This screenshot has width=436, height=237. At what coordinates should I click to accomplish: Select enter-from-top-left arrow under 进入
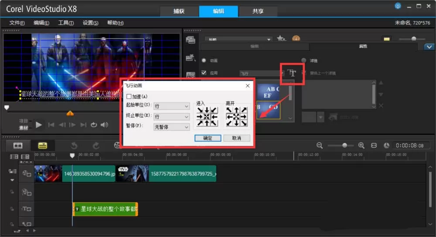click(200, 110)
